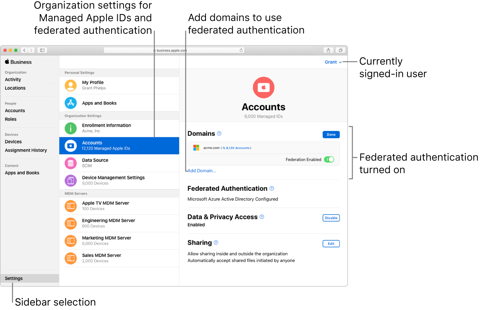Click Microsoft Azure Active Directory Configured text

[233, 199]
